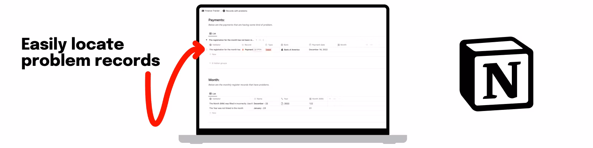Add a new row in Month list
Screen dimensions: 593x148
click(x=213, y=113)
